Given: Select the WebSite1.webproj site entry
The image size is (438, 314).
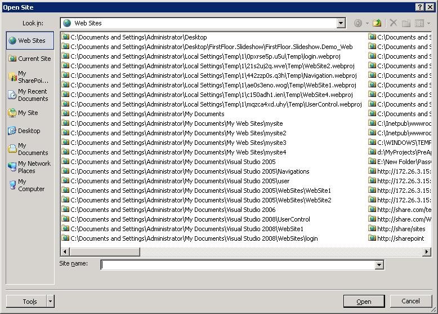Looking at the screenshot, I should [x=209, y=85].
